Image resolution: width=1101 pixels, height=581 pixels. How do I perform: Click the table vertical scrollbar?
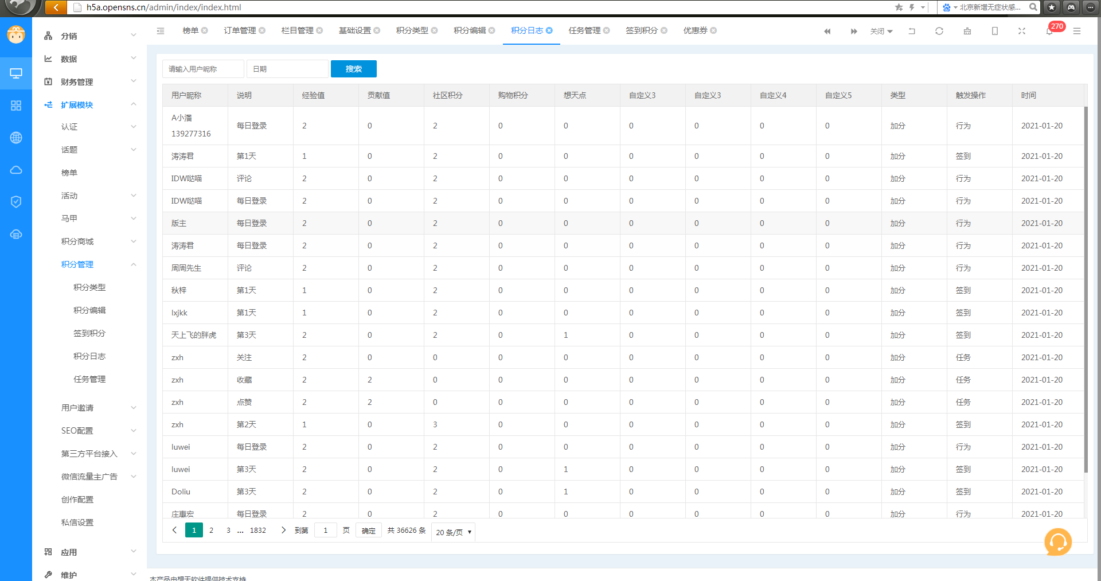tap(1086, 290)
